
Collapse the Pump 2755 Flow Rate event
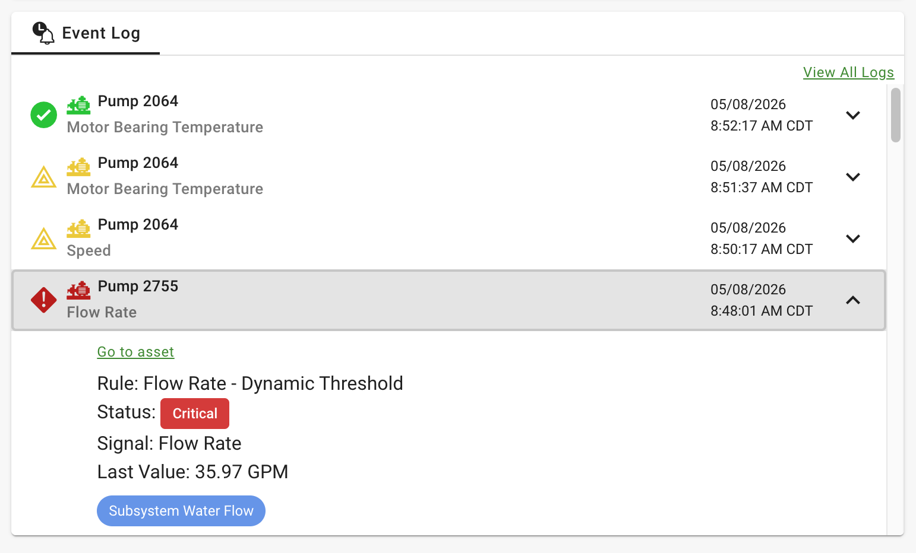853,300
